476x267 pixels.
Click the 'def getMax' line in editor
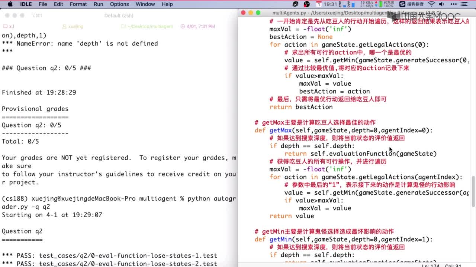coord(344,130)
